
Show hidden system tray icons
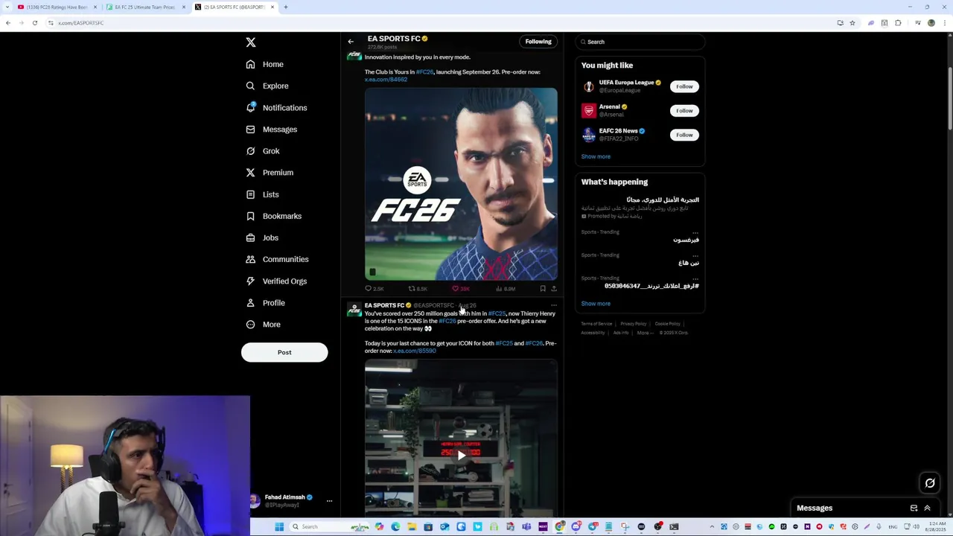pyautogui.click(x=712, y=527)
